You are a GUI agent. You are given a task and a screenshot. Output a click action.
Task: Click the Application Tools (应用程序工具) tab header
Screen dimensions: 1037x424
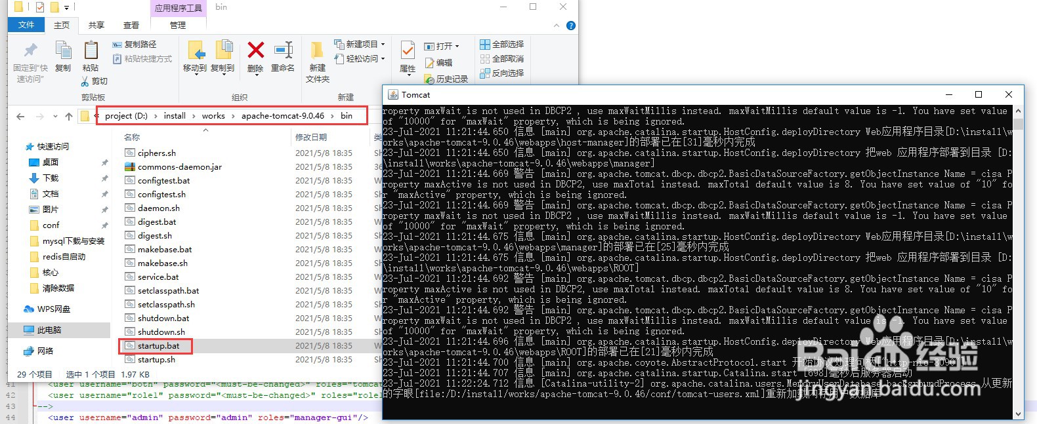(x=179, y=8)
